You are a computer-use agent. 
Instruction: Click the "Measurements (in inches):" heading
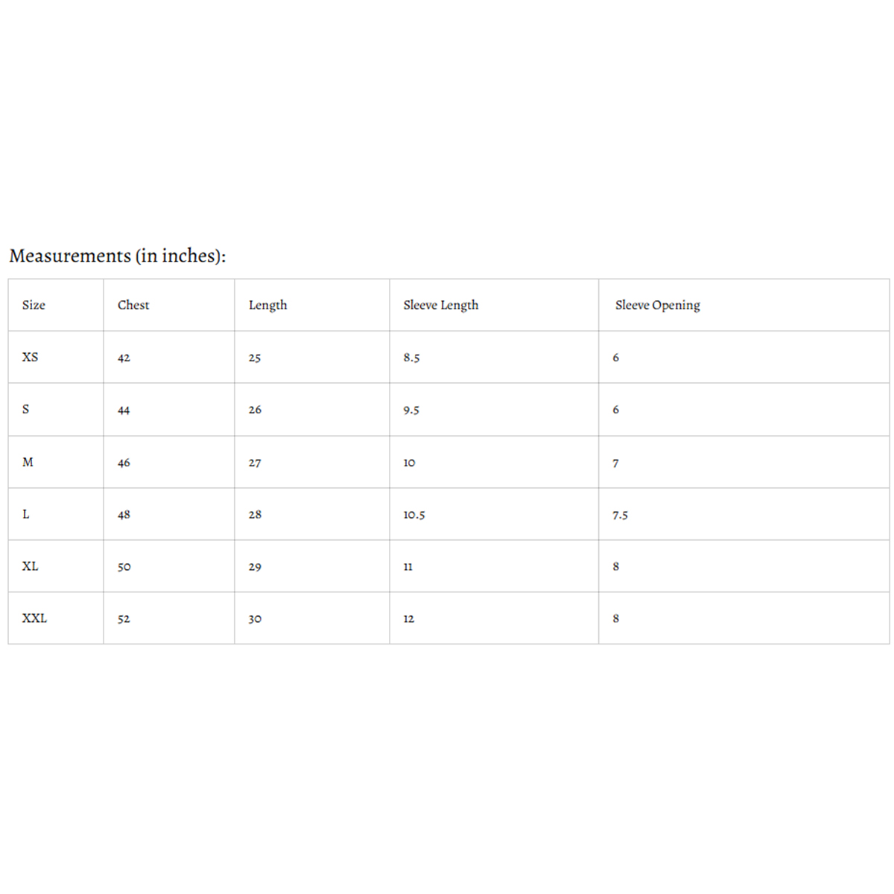click(117, 256)
